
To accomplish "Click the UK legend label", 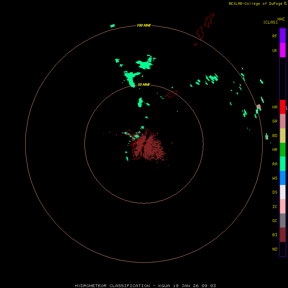I will 275,50.
